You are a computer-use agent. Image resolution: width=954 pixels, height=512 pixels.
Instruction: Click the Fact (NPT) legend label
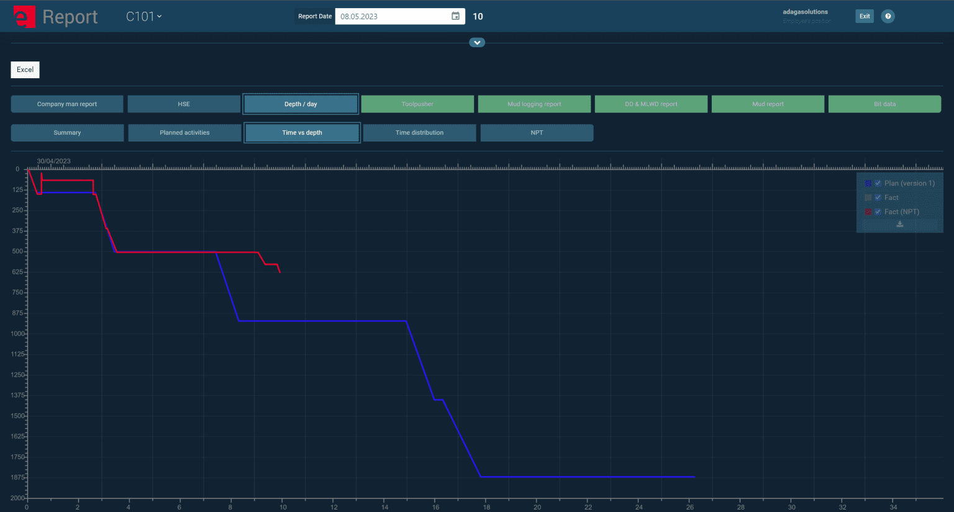902,212
